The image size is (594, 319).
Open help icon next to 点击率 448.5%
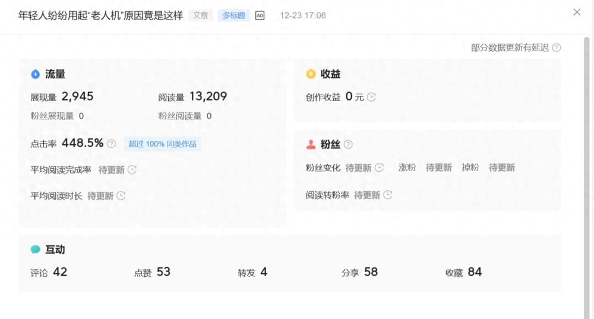tap(111, 144)
